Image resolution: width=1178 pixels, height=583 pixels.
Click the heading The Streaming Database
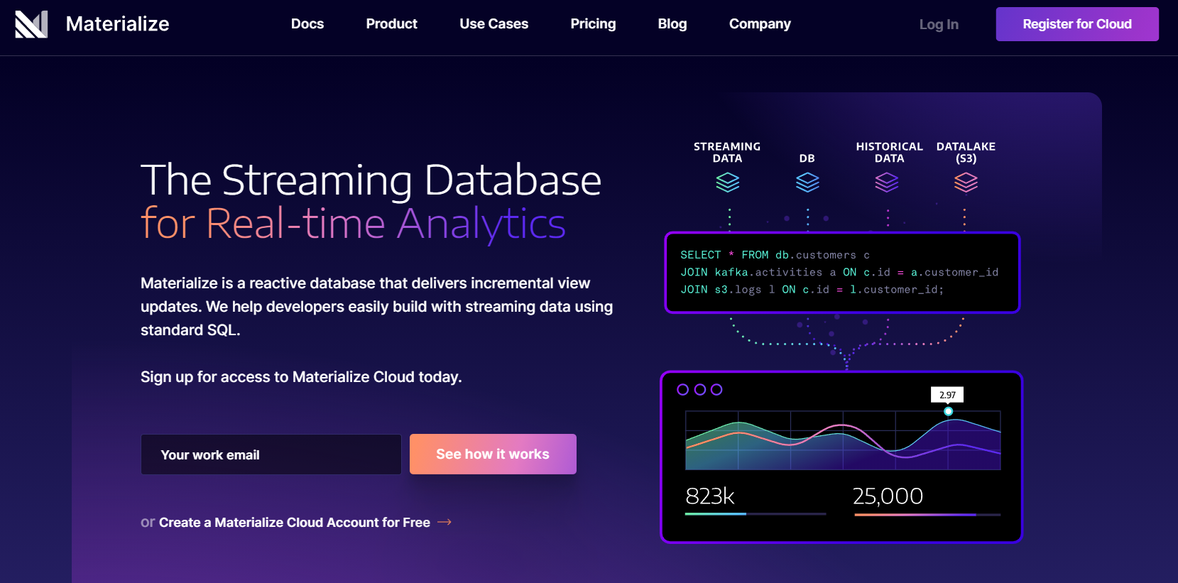[371, 180]
